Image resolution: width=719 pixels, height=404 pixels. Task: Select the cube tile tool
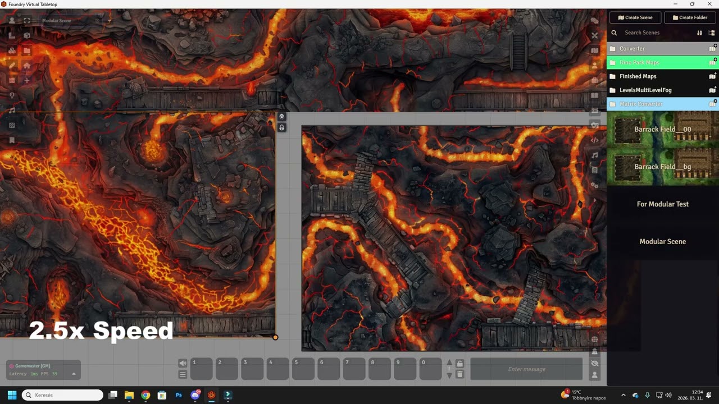(x=27, y=35)
